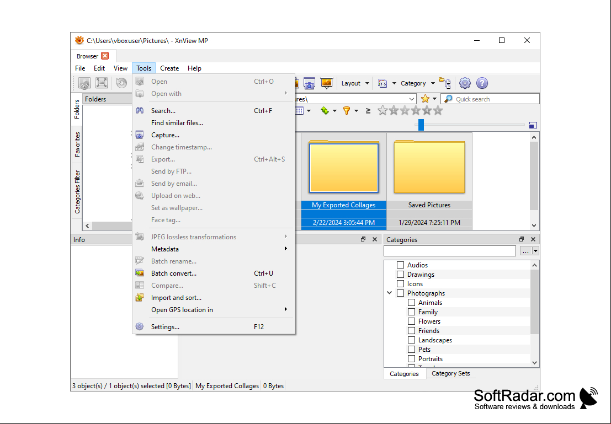Open the Edit menu
Screen dimensions: 611x424
tap(99, 68)
